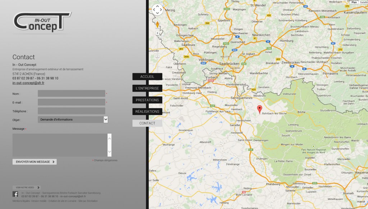Open the PRESTATIONS menu item
Viewport: 368px width, 209px height.
[147, 100]
